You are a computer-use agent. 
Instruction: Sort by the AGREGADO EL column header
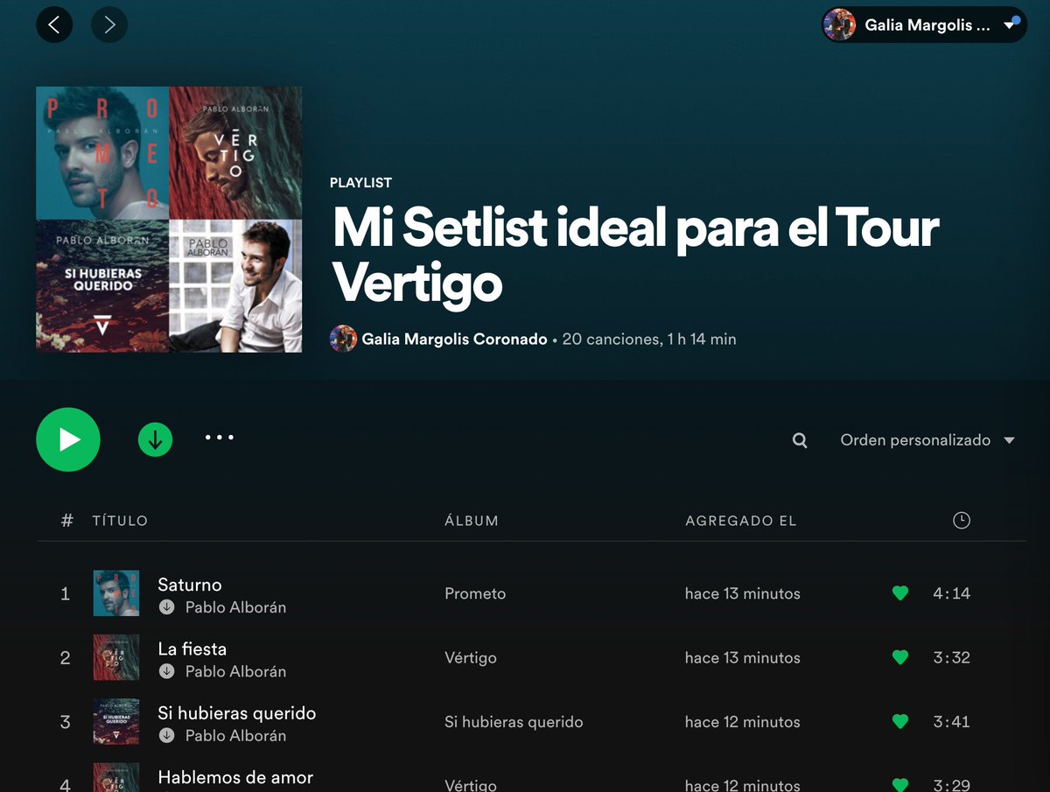(x=741, y=521)
